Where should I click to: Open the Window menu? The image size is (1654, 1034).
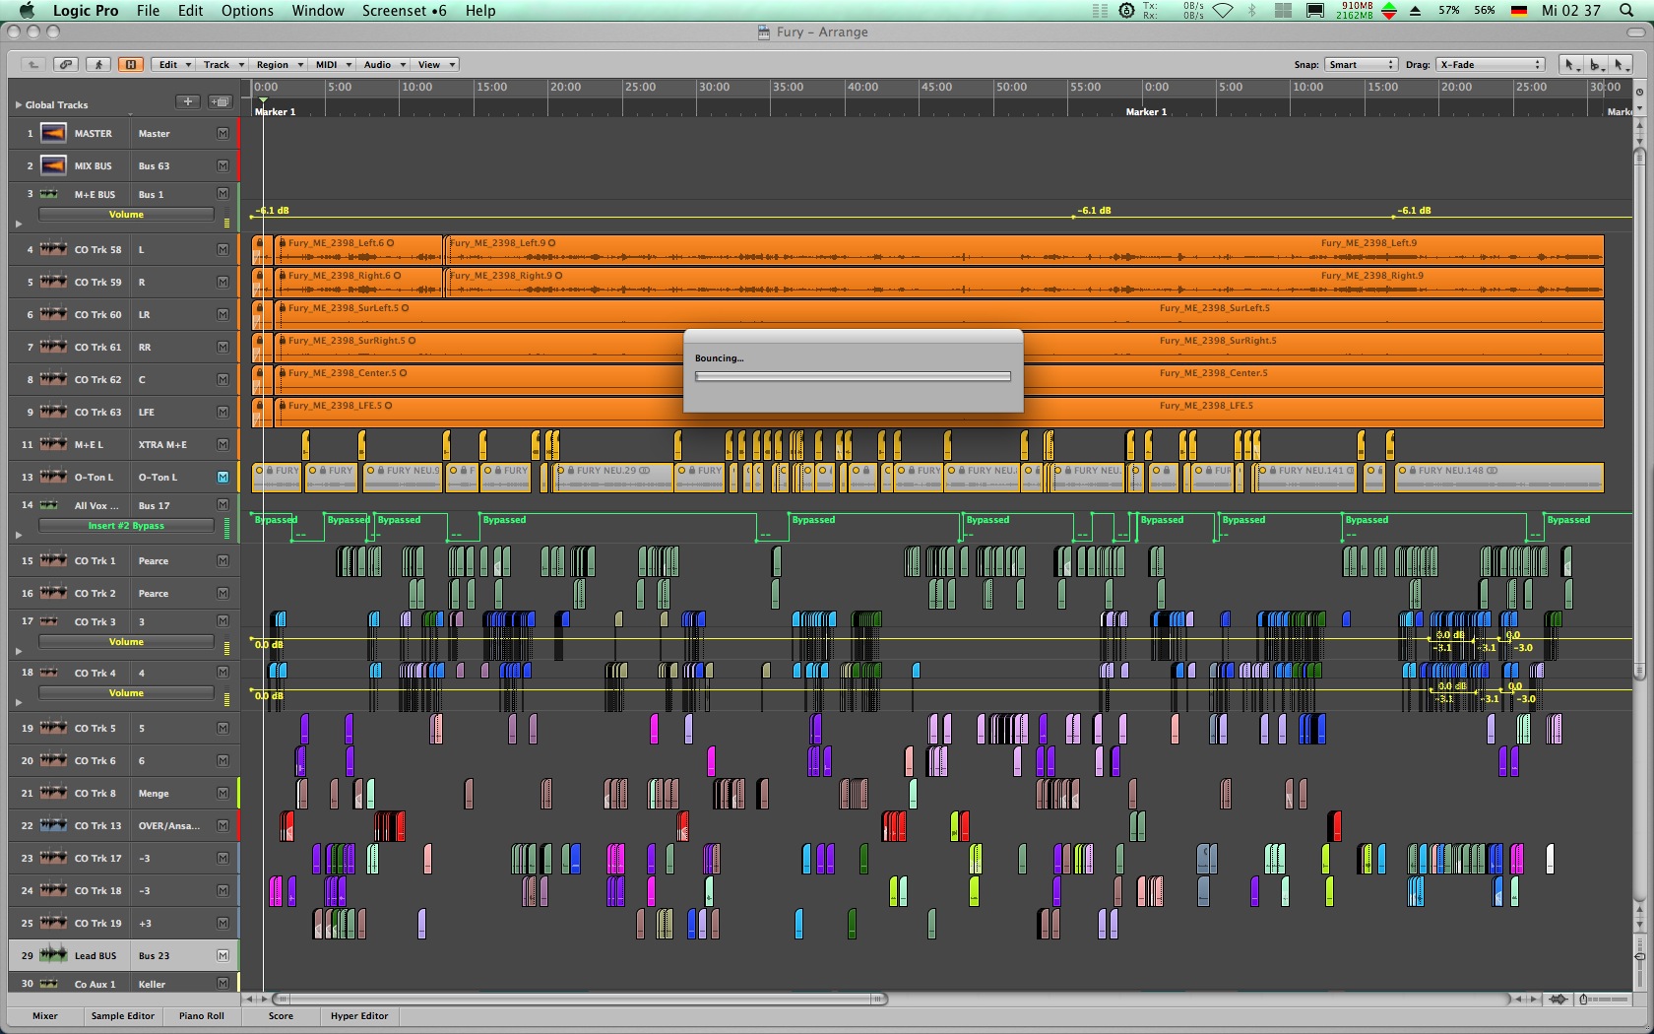point(318,10)
